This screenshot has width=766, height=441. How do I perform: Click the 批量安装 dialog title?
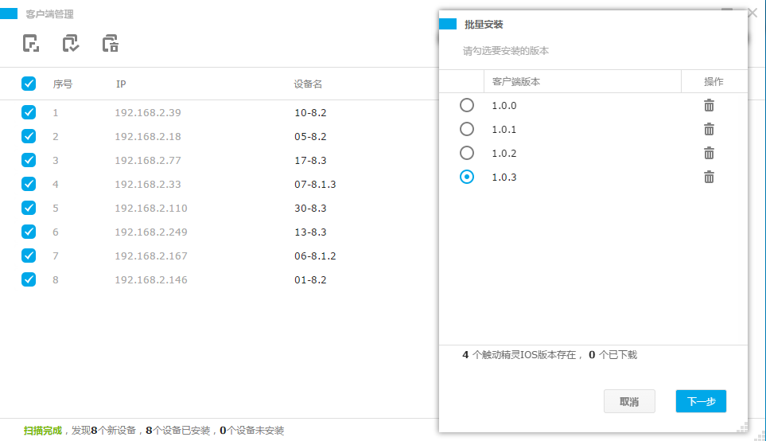tap(484, 25)
